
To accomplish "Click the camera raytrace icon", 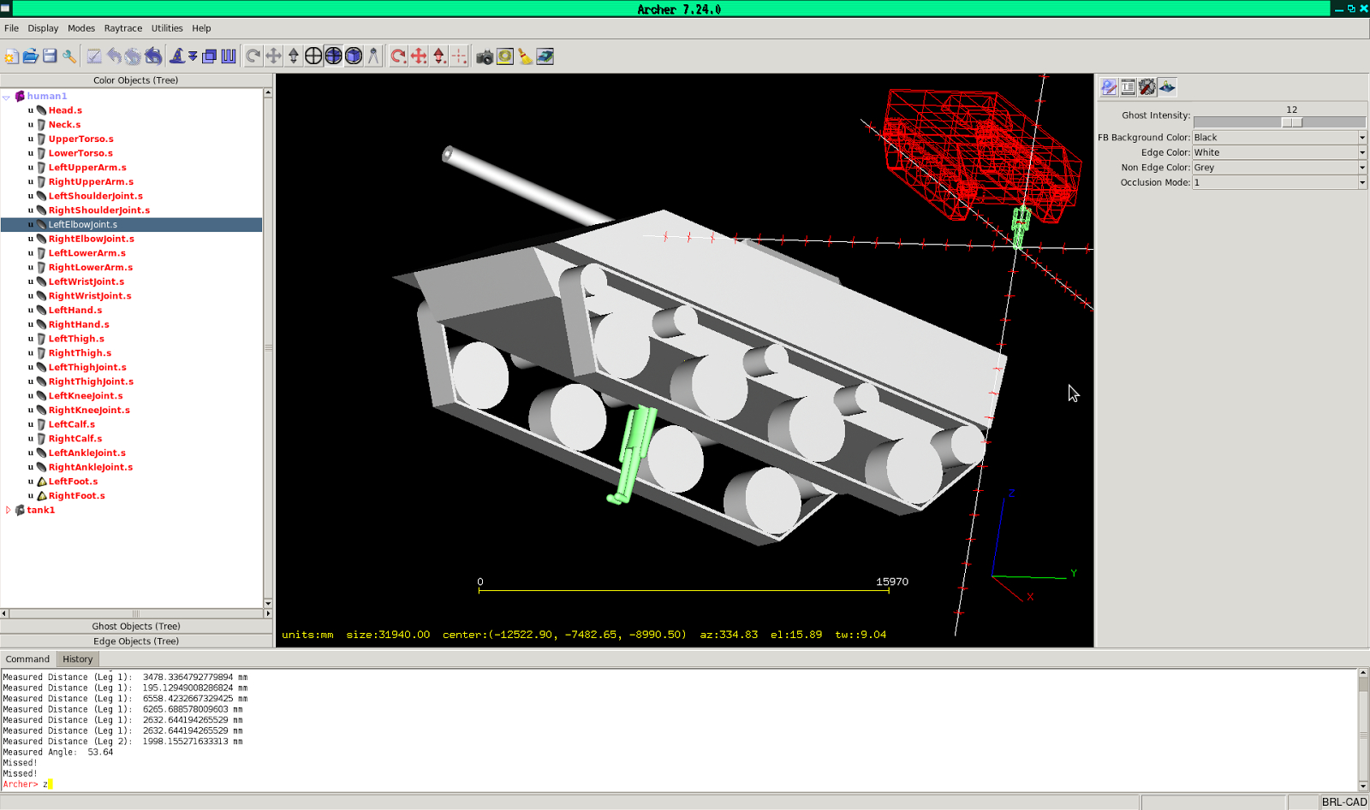I will click(485, 56).
